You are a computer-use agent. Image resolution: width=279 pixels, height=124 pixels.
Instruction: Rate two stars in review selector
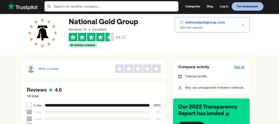click(x=129, y=69)
